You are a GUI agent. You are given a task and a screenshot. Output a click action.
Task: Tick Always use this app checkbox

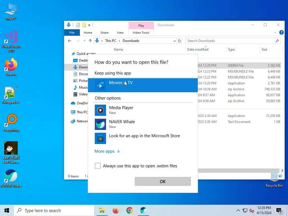click(x=98, y=166)
